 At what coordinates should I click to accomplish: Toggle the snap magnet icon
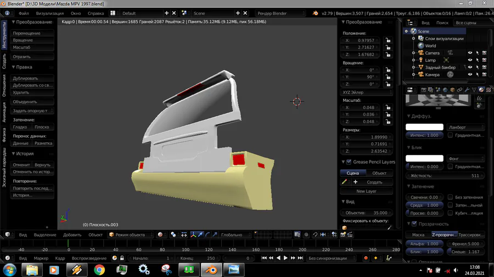pyautogui.click(x=315, y=235)
